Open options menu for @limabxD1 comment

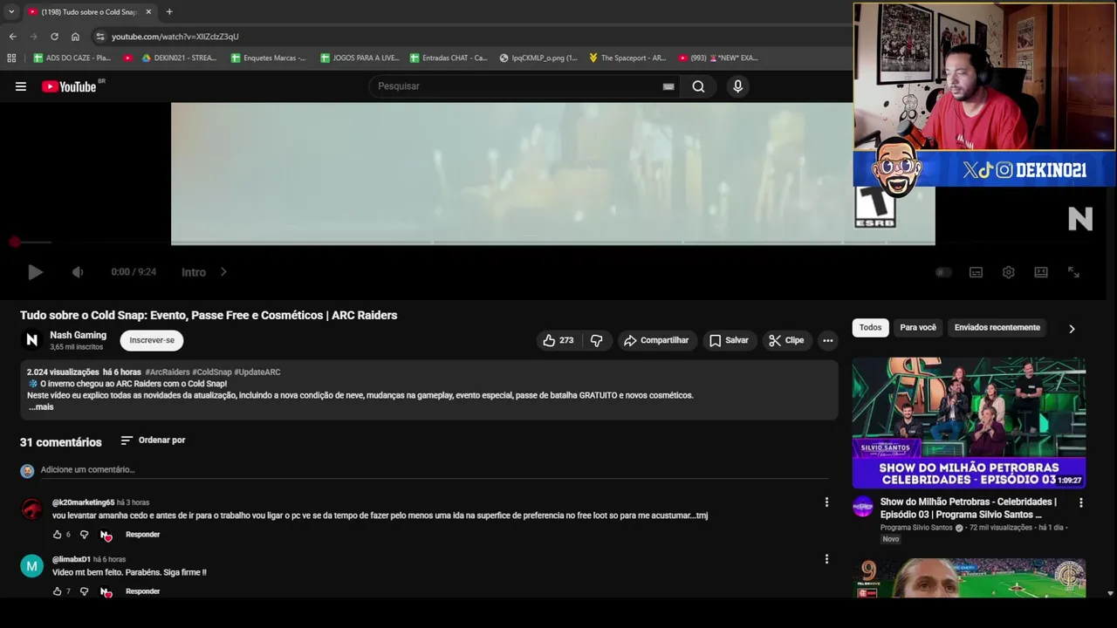coord(826,559)
